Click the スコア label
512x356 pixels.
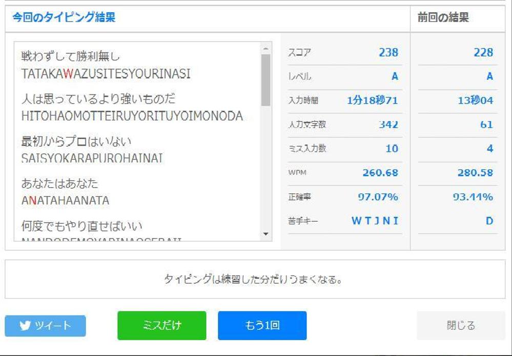[x=299, y=52]
